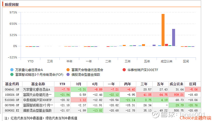Toggle legend item 富国智诚精选3个月持有混合(FOF)
The width and height of the screenshot is (212, 121).
pyautogui.click(x=37, y=75)
